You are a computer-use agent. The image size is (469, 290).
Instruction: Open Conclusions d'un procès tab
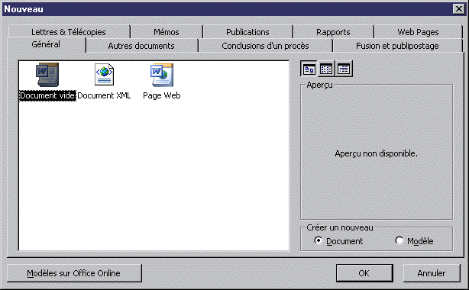click(x=265, y=46)
